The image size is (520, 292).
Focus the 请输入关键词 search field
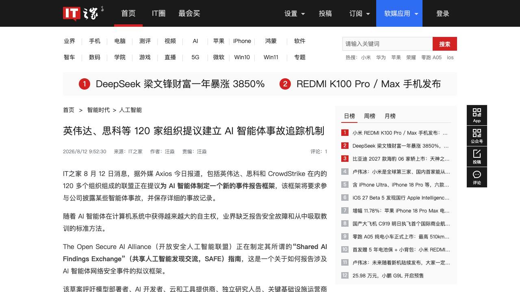(x=388, y=44)
